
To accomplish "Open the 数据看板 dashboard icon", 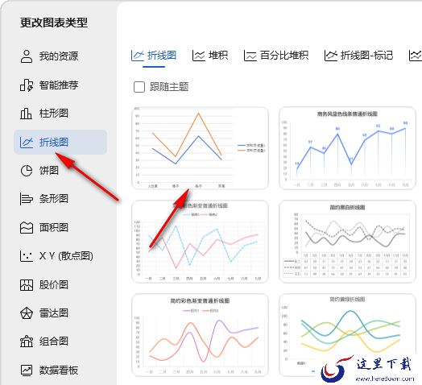I will [27, 371].
